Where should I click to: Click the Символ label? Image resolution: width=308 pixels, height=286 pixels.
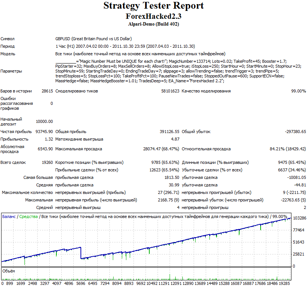point(8,39)
